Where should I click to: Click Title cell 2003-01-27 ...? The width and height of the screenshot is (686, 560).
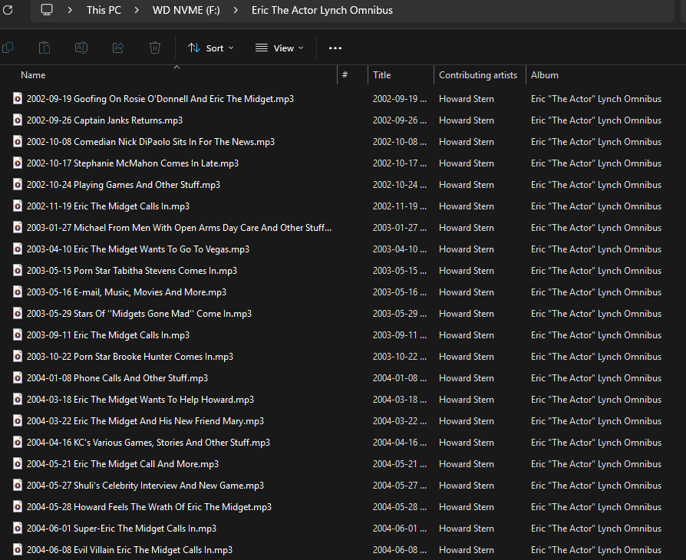point(400,228)
